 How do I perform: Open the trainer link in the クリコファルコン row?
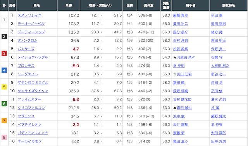pyautogui.click(x=215, y=108)
